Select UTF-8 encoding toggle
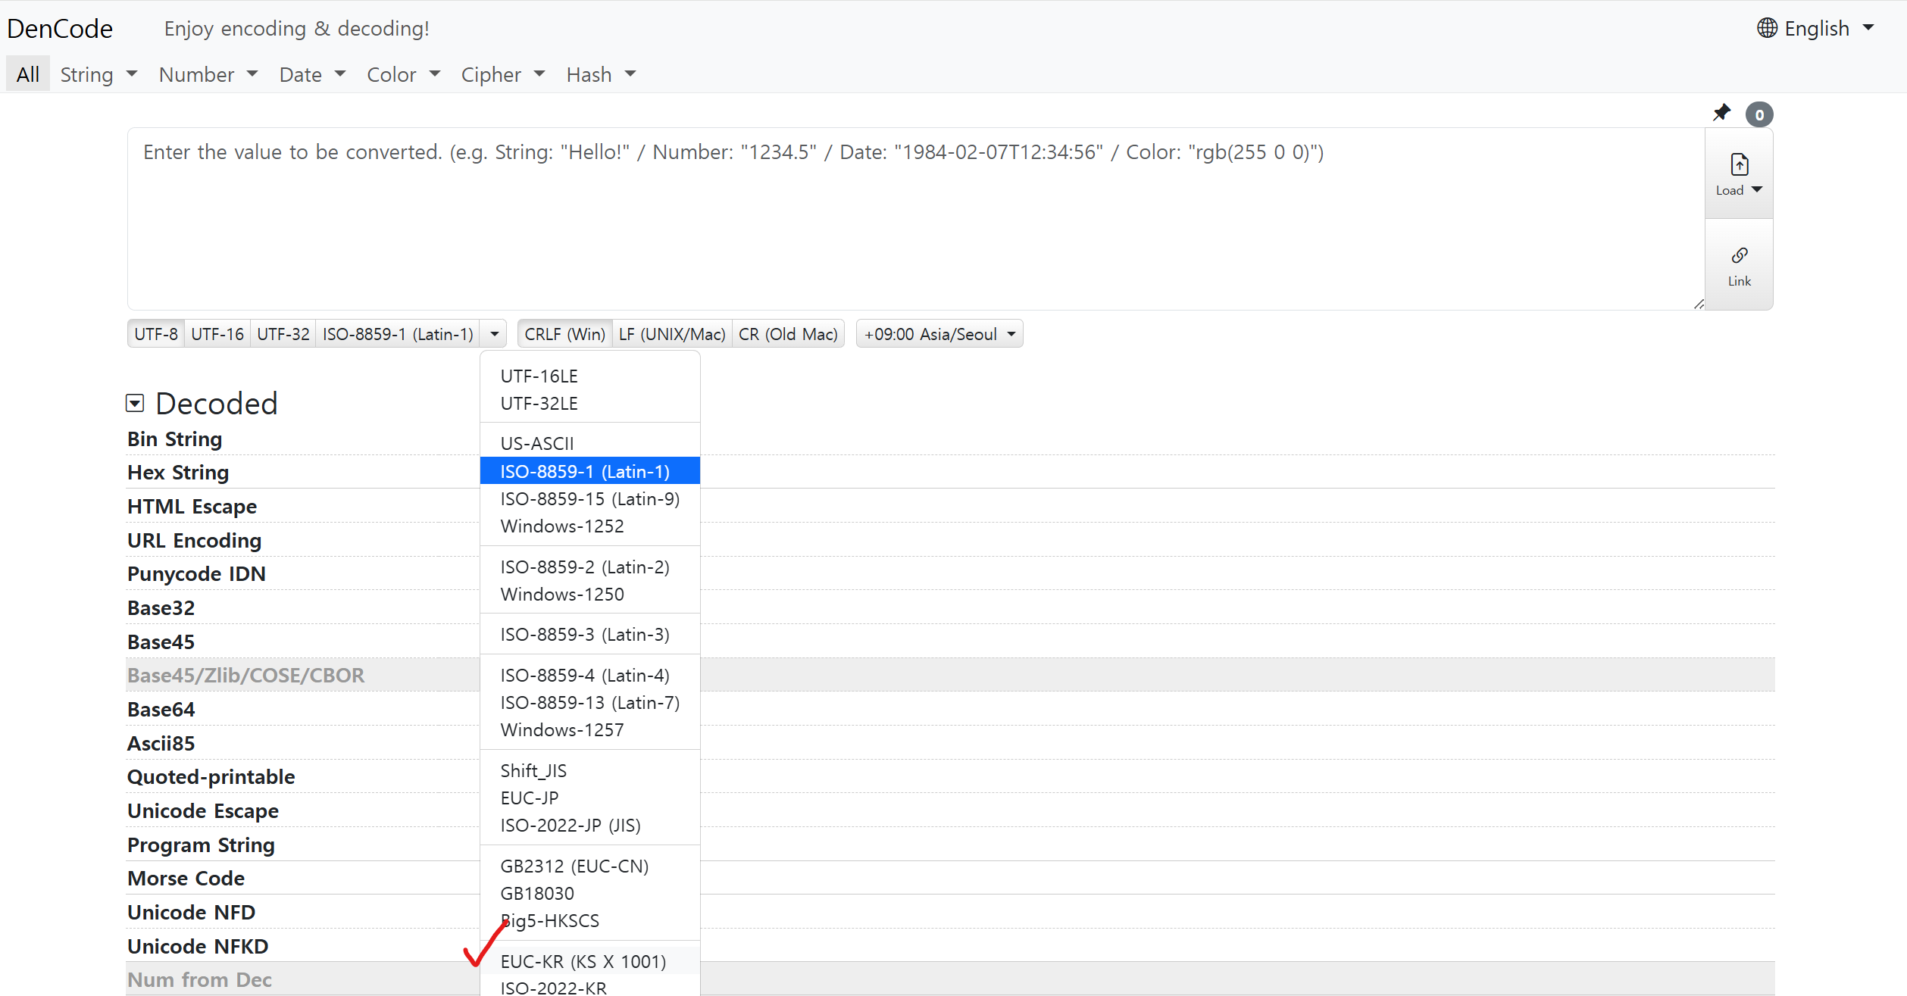1907x996 pixels. point(156,334)
